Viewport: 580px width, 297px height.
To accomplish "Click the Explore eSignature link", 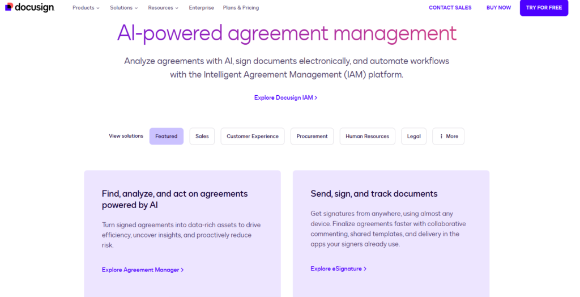I will [x=339, y=269].
